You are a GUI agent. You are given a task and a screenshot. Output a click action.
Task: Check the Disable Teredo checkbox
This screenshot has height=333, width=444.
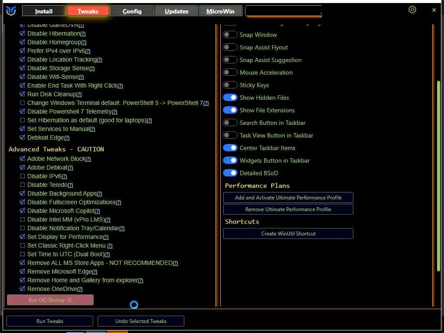[23, 185]
